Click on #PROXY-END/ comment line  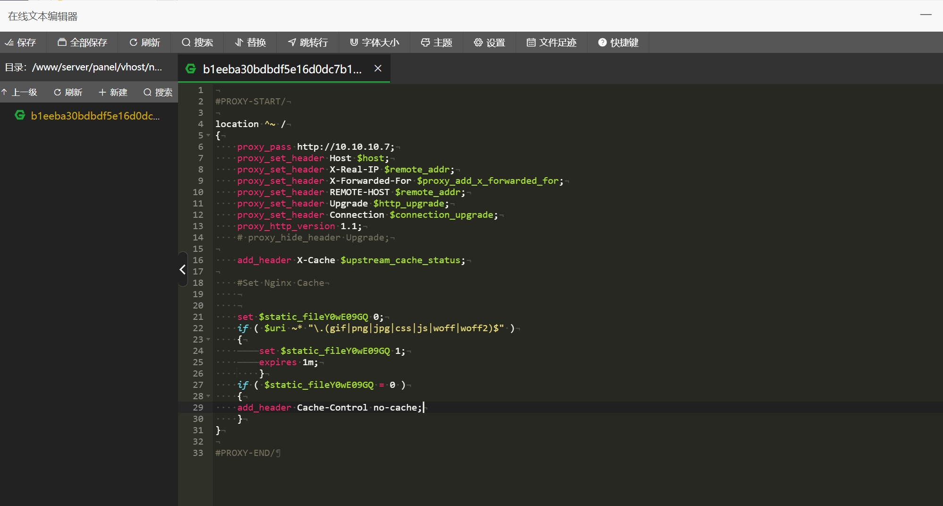[245, 453]
